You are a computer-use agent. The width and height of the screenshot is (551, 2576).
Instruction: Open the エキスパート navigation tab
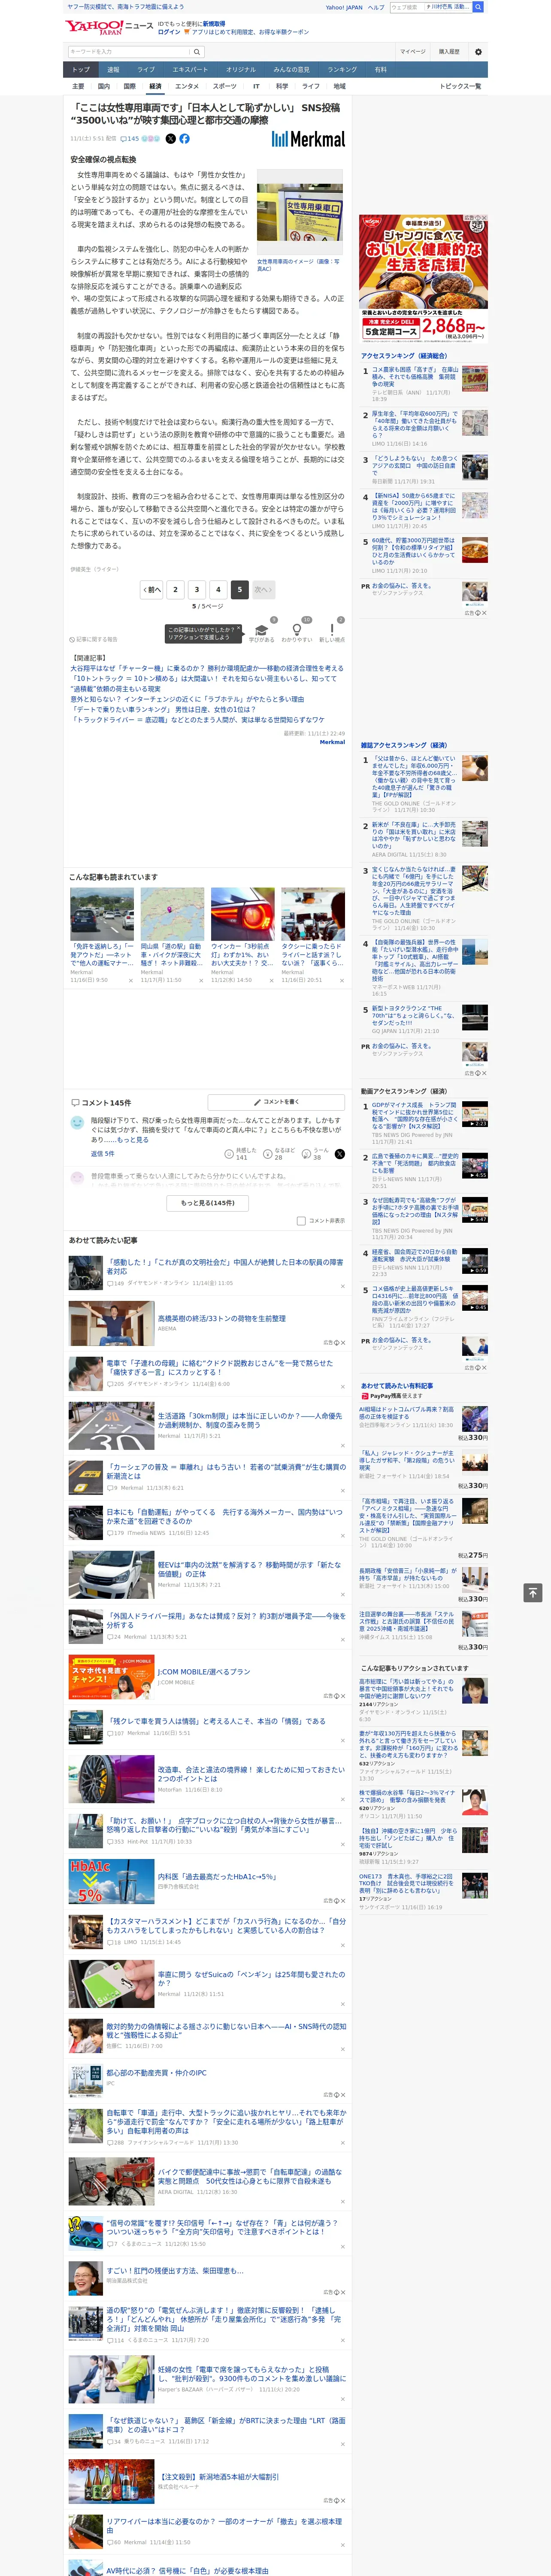click(x=190, y=70)
